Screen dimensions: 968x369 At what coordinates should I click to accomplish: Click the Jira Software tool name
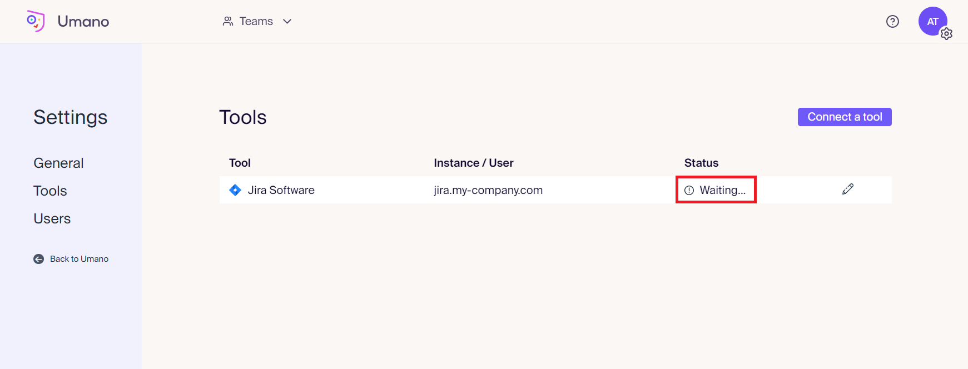[281, 190]
